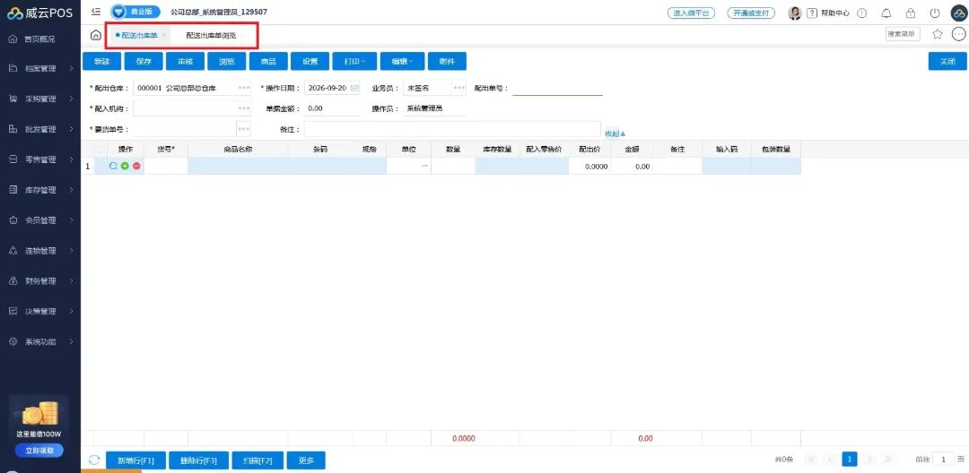This screenshot has height=473, width=969.
Task: Expand 会员管理 in the sidebar
Action: pyautogui.click(x=40, y=220)
